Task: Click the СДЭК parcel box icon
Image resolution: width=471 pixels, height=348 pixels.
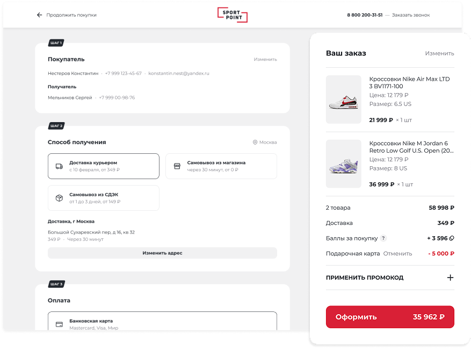Action: pos(60,198)
